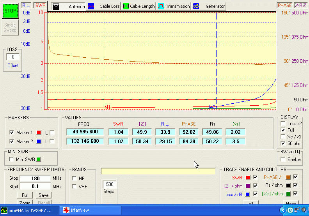Select the Antenna mode icon
The height and width of the screenshot is (216, 309).
click(x=56, y=6)
